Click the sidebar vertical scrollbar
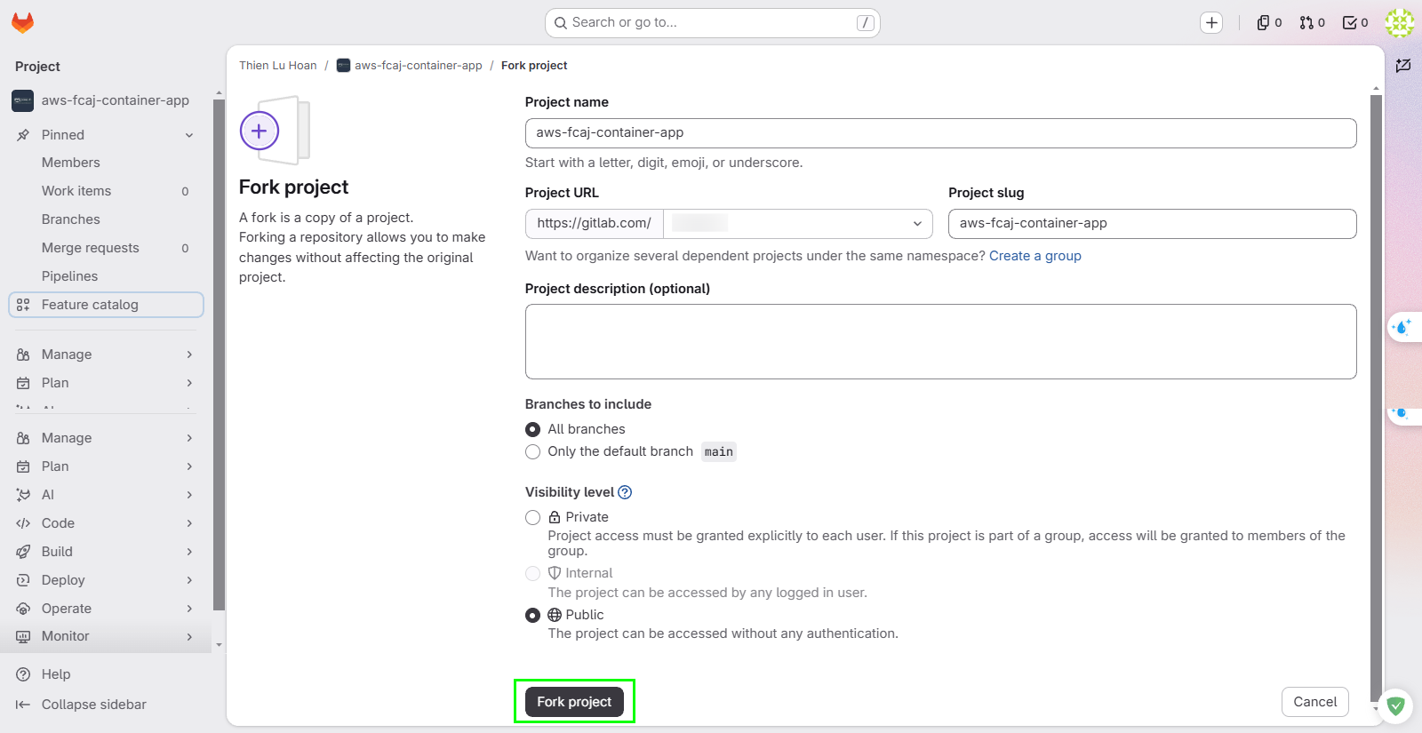Viewport: 1422px width, 733px height. [x=219, y=355]
